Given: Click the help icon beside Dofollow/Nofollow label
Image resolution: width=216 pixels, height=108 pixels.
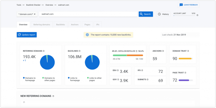Looking at the screenshot, I should click(136, 51).
